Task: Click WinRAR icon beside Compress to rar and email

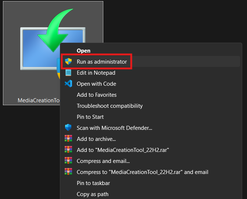Action: (68, 171)
